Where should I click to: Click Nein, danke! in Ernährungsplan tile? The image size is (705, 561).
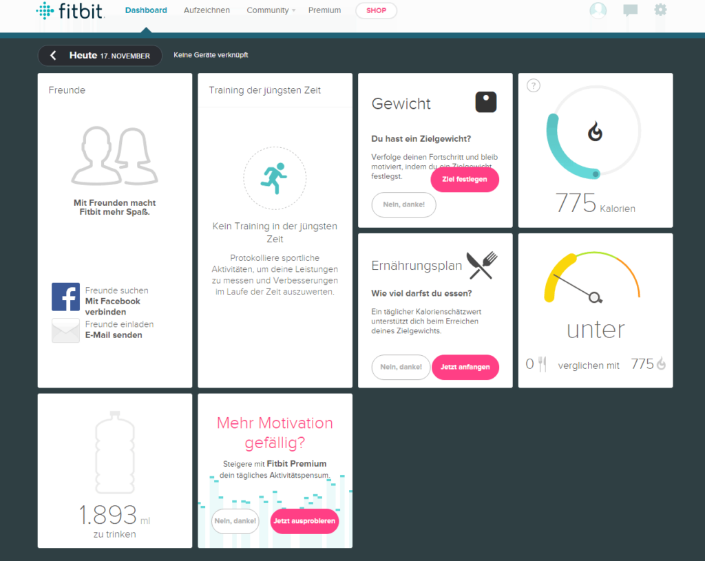coord(401,368)
